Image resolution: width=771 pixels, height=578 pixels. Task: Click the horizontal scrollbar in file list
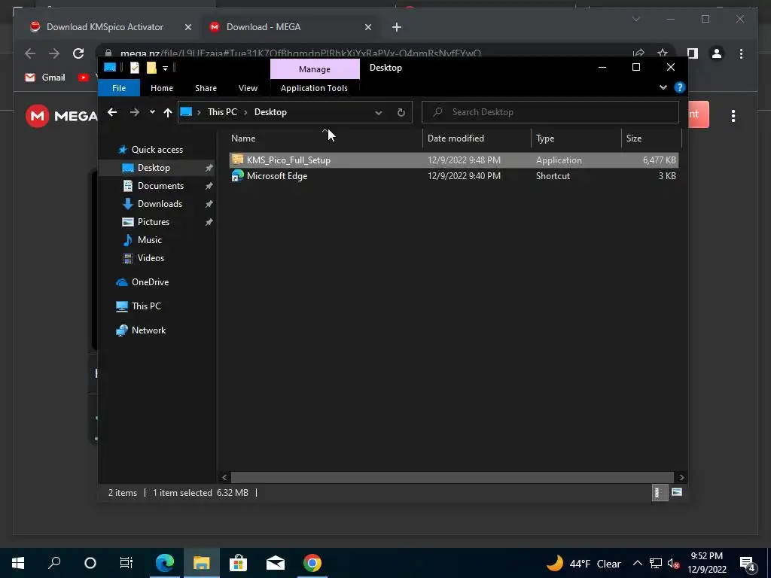[x=452, y=477]
